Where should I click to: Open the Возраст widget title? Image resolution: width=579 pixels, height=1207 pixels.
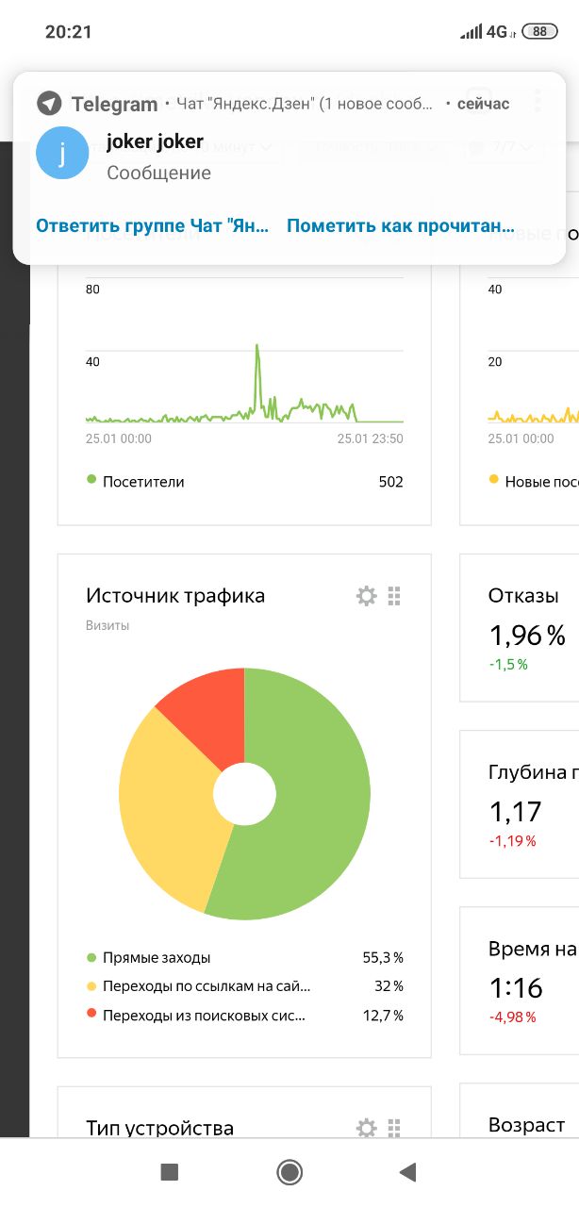[526, 1125]
